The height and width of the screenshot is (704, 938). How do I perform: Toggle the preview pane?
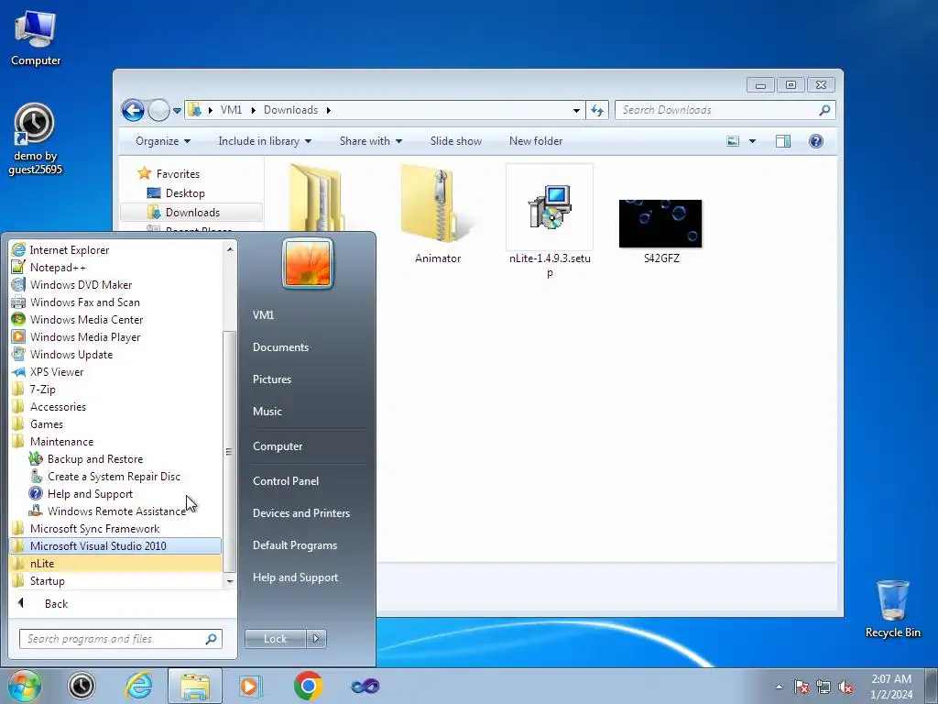click(x=783, y=141)
